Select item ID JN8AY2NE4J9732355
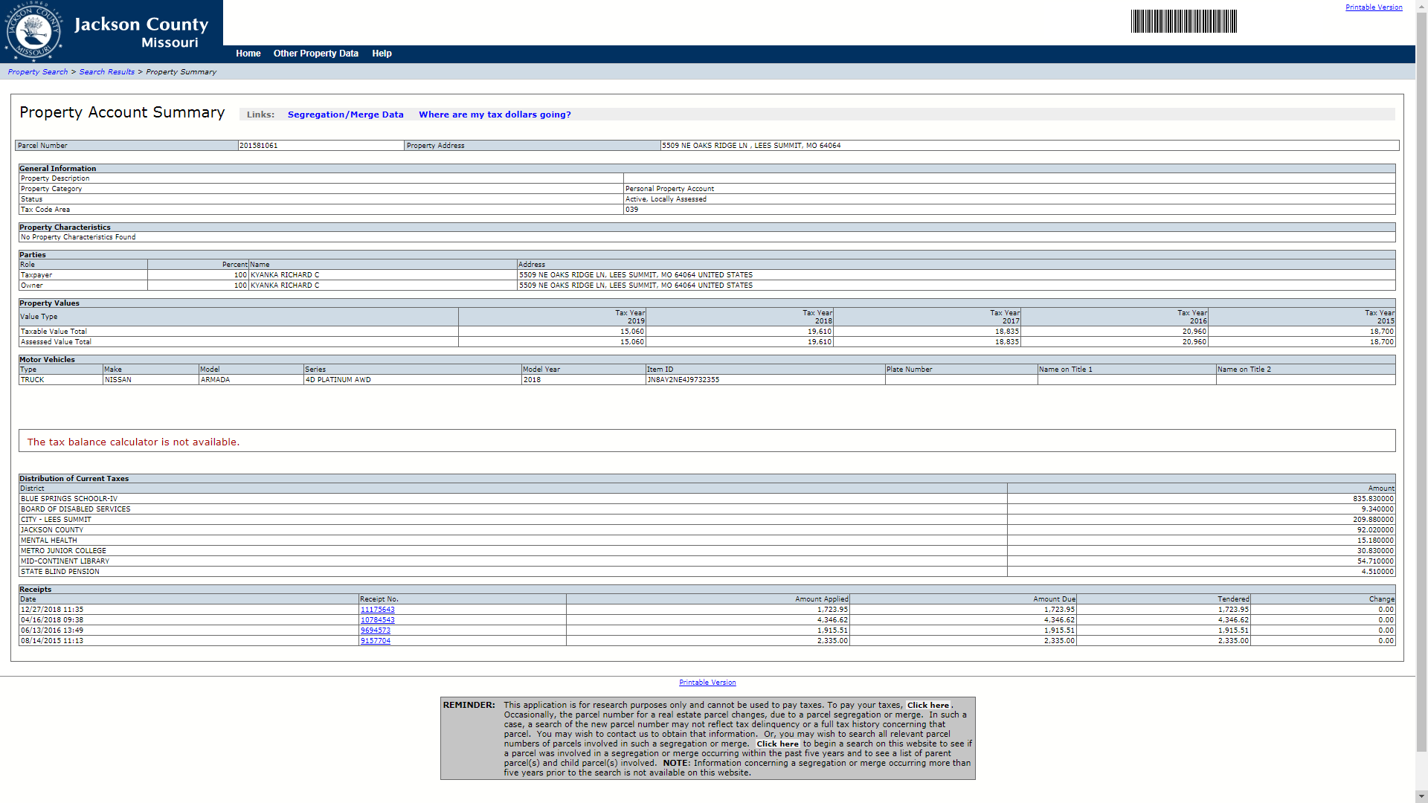The image size is (1428, 803). click(683, 380)
